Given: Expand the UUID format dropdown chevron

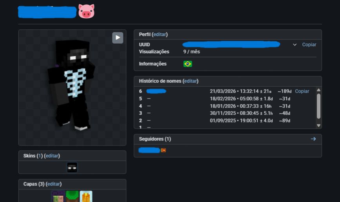Looking at the screenshot, I should (295, 45).
